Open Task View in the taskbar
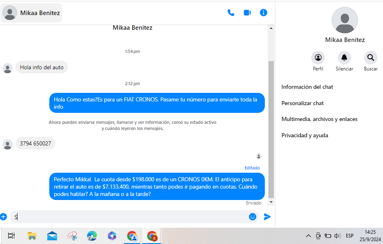 tap(11, 236)
